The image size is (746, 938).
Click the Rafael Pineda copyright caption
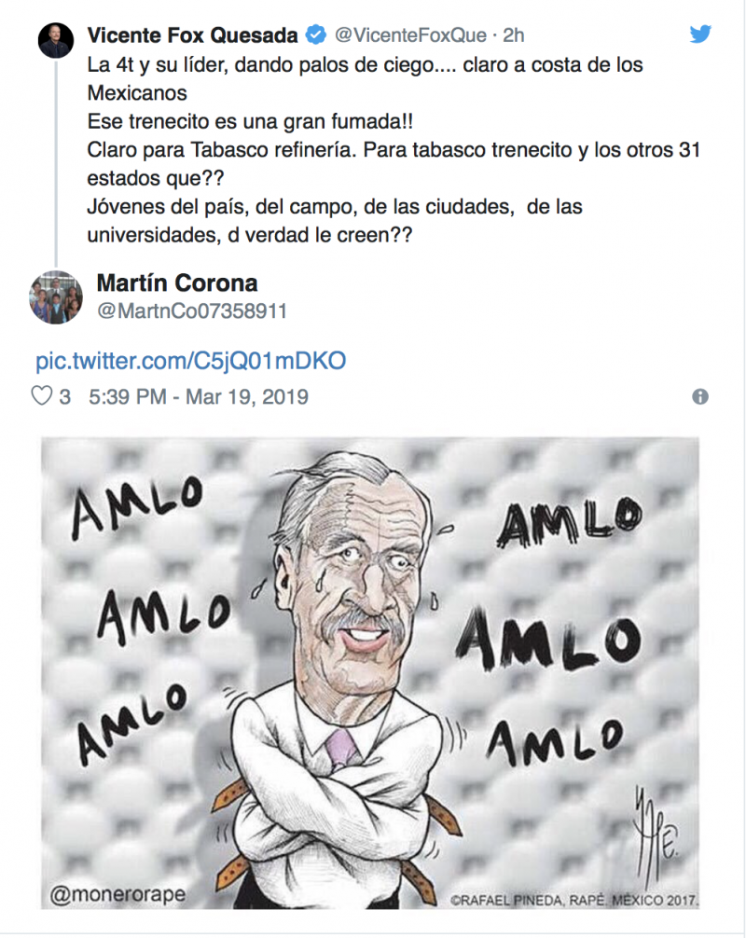click(573, 900)
